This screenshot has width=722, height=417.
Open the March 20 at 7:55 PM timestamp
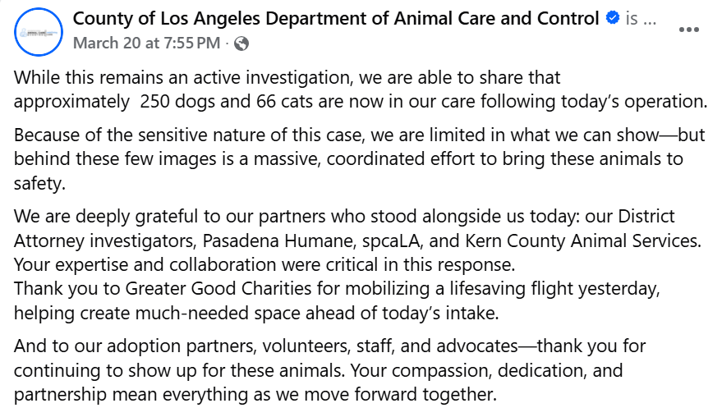pyautogui.click(x=145, y=43)
